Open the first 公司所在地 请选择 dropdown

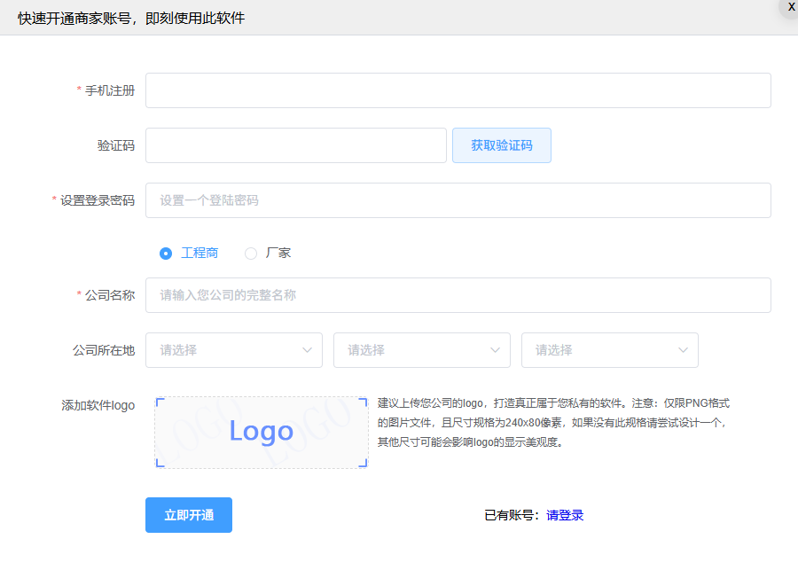tap(234, 350)
